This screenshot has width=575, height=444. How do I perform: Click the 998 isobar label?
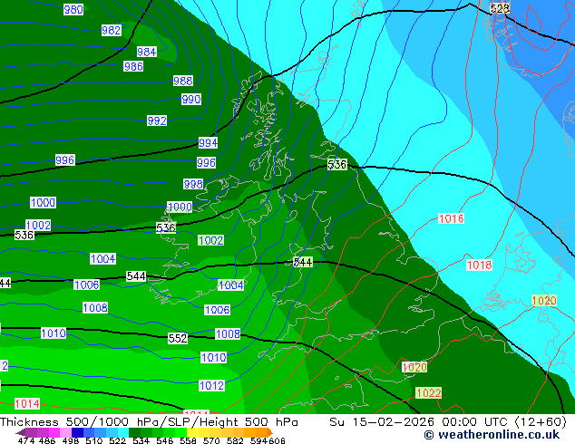coord(193,184)
